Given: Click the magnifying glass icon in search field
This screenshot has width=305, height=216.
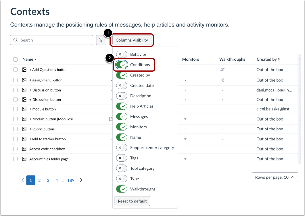Looking at the screenshot, I should [16, 40].
